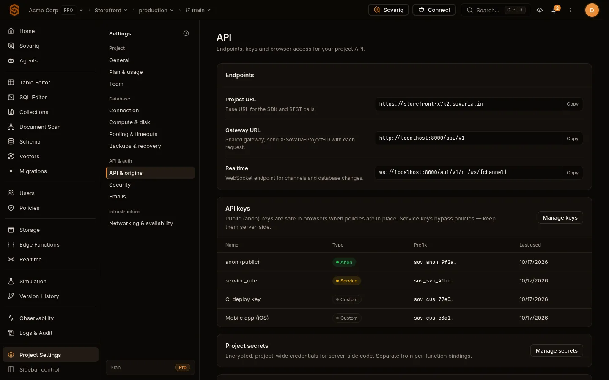Image resolution: width=609 pixels, height=380 pixels.
Task: Click the clock icon beside Settings
Action: pos(186,33)
